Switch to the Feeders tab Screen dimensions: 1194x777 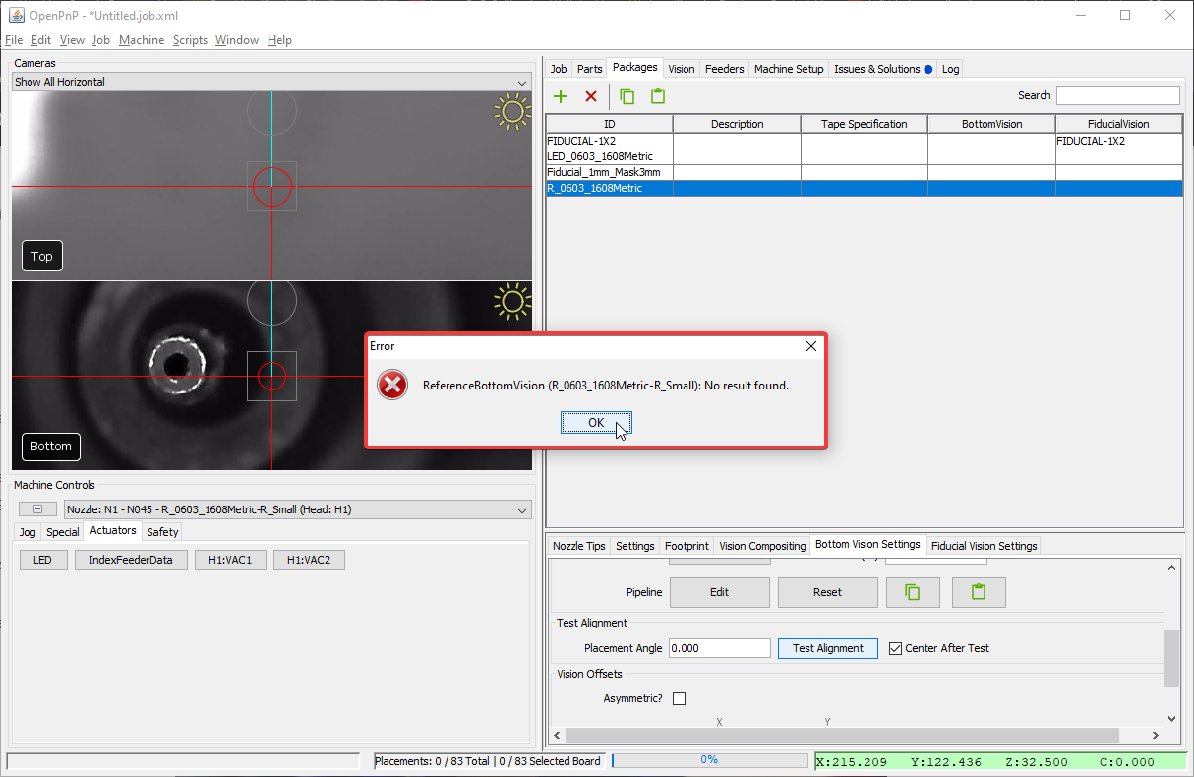pos(724,69)
